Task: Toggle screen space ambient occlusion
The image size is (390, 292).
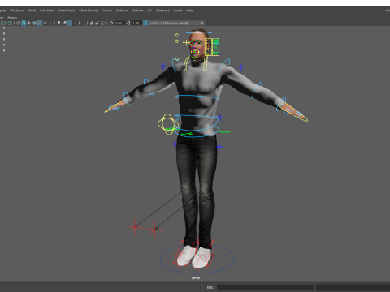Action: [59, 23]
